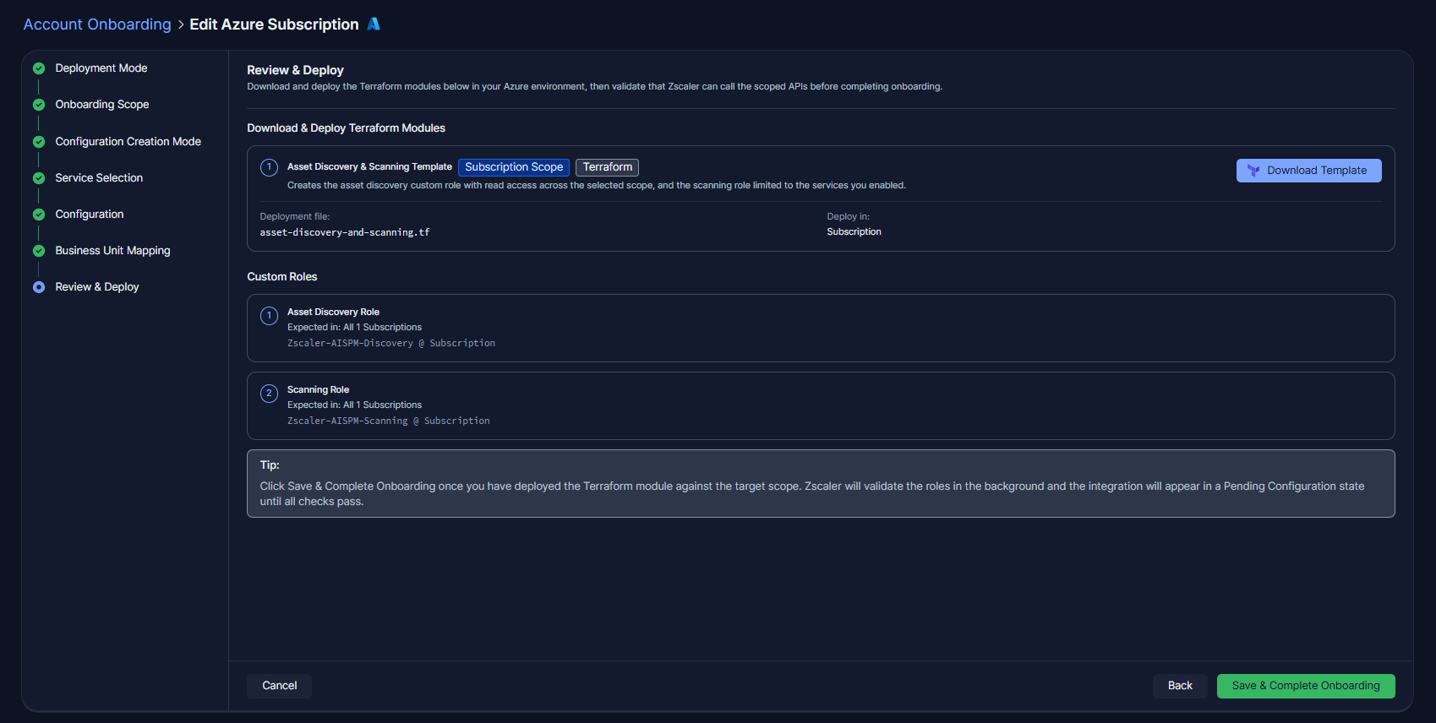This screenshot has height=723, width=1436.
Task: Go to the Deployment Mode step
Action: point(101,68)
